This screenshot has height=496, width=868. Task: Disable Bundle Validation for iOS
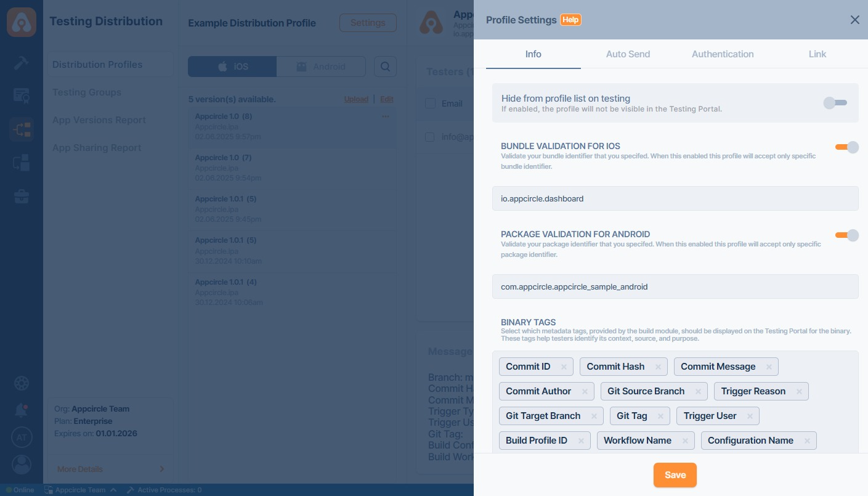846,147
